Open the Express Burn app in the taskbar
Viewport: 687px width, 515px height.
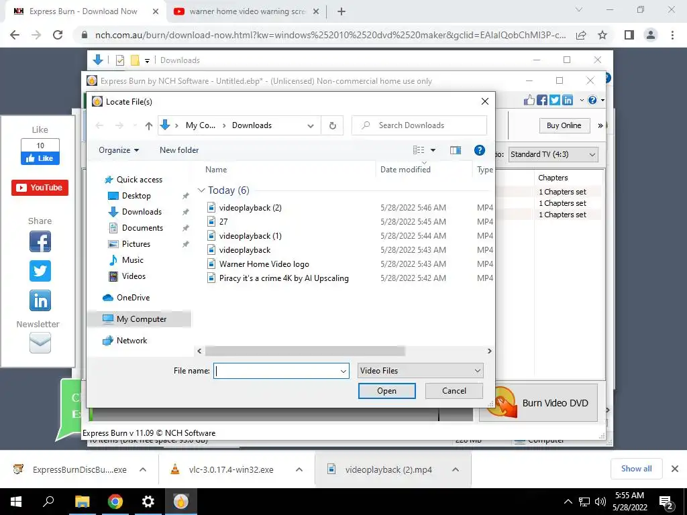click(x=180, y=501)
